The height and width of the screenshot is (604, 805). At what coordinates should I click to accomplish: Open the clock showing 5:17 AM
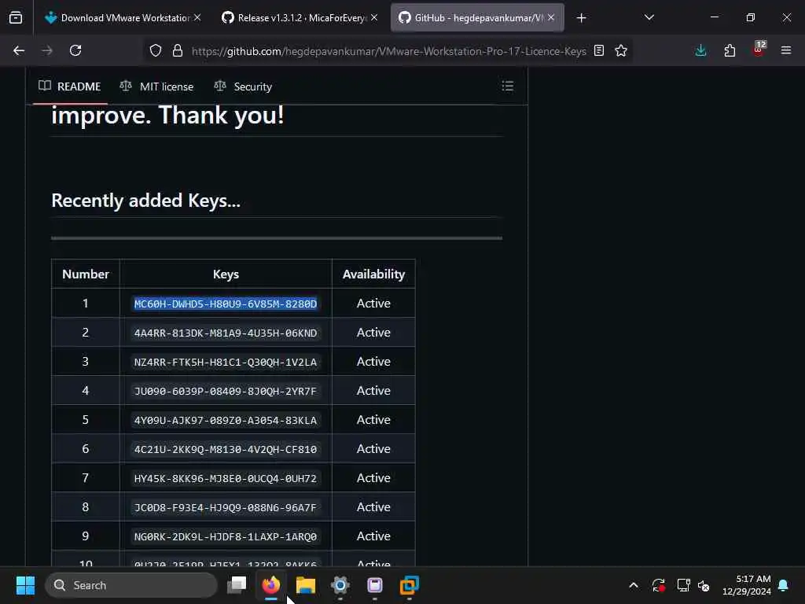tap(747, 585)
